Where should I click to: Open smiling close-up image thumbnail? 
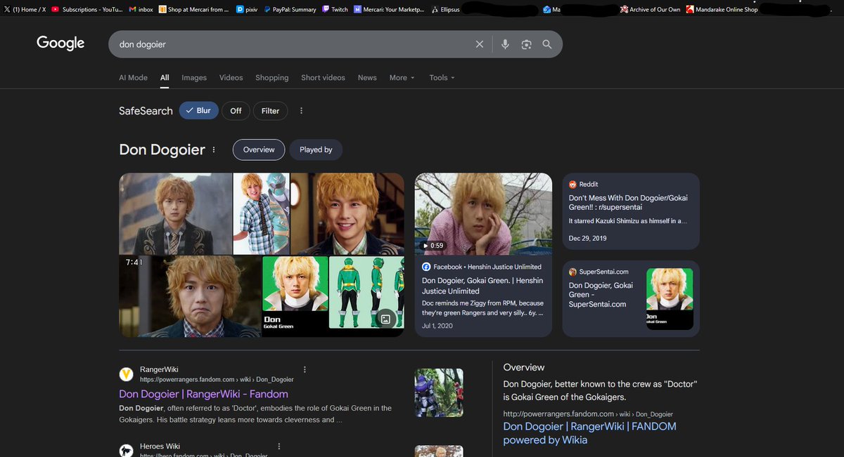pos(347,213)
